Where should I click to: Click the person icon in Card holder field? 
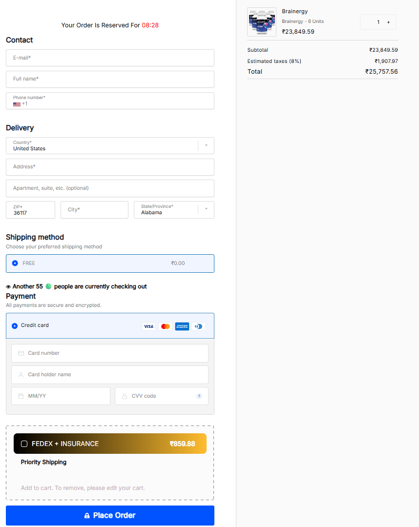(21, 374)
